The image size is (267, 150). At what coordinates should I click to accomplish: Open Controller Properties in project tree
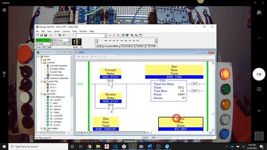(58, 66)
